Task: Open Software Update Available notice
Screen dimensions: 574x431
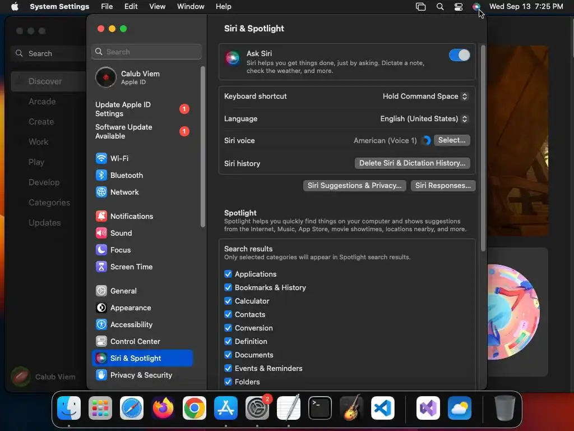Action: (x=142, y=131)
